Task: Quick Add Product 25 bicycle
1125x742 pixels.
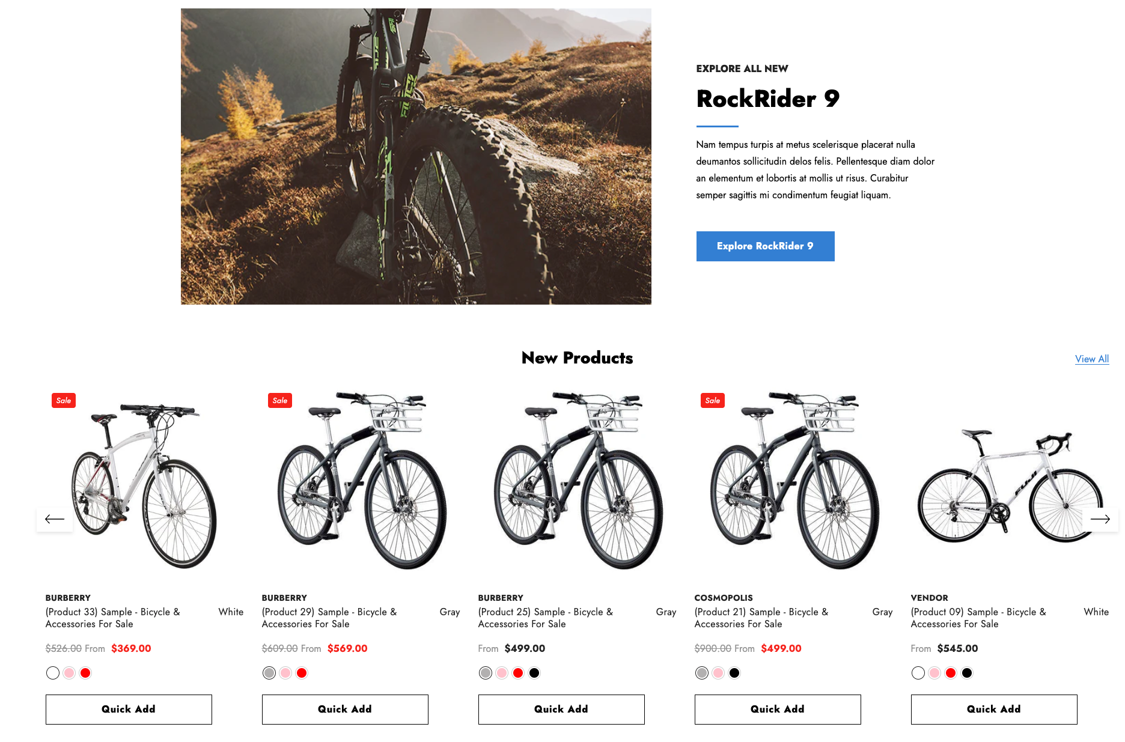Action: tap(561, 710)
